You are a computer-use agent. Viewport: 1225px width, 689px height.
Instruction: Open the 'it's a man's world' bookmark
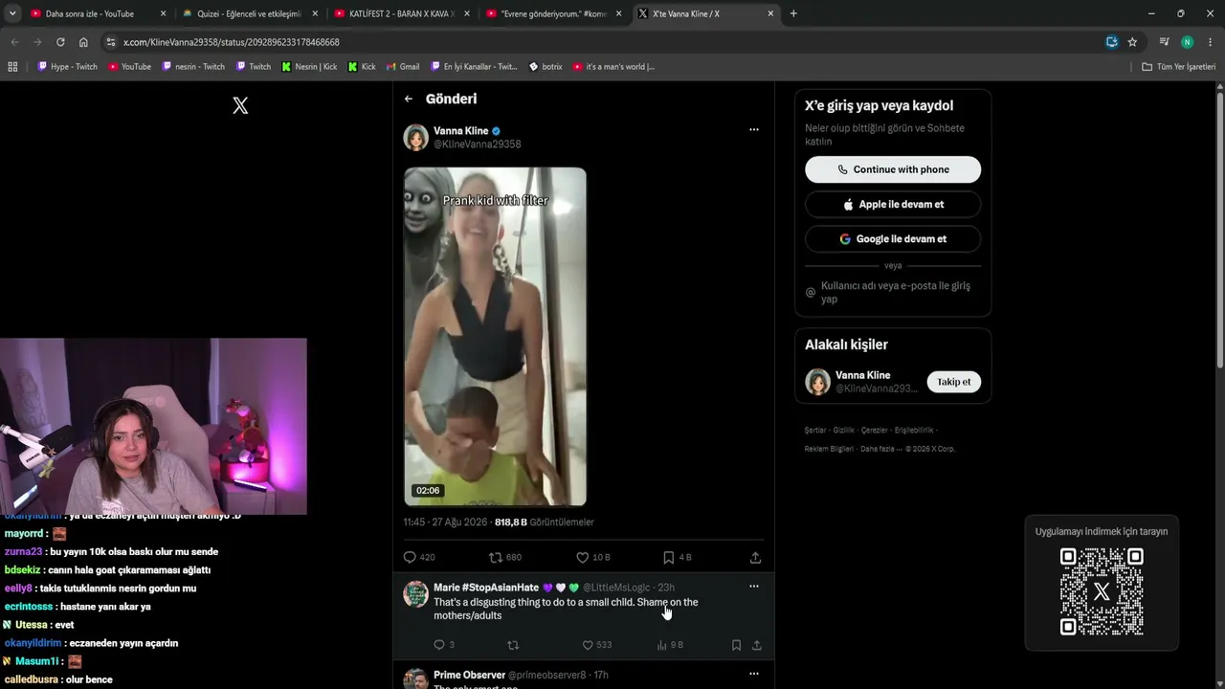[613, 67]
